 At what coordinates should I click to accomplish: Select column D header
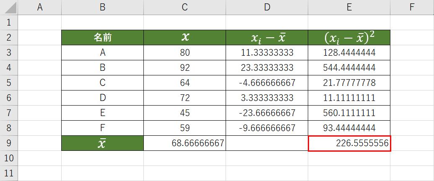click(267, 7)
